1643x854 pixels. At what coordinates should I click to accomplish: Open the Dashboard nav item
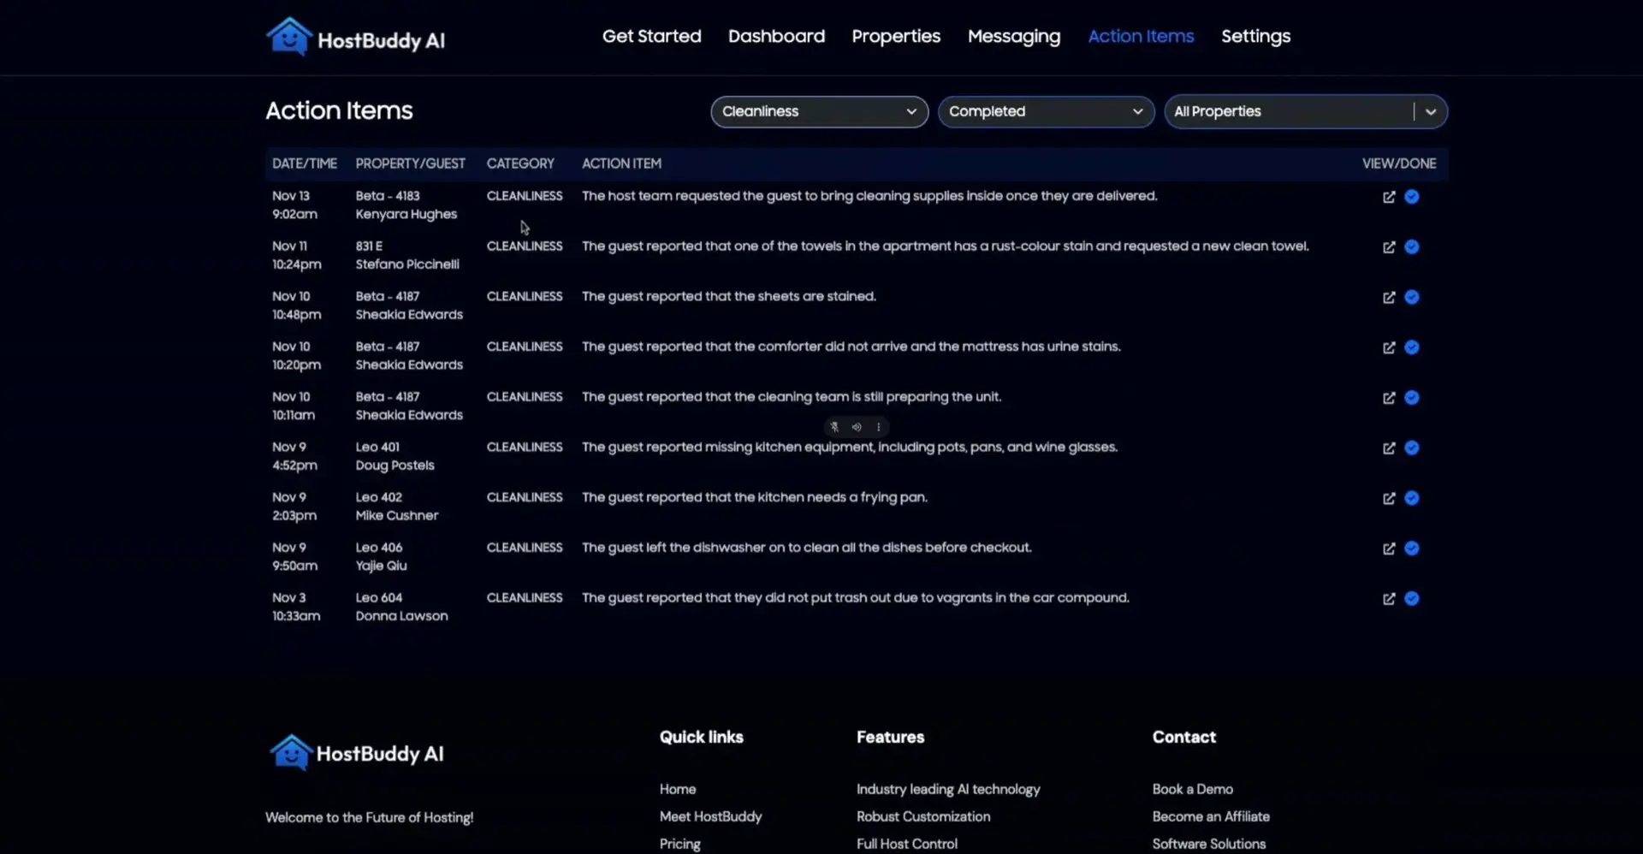point(776,36)
